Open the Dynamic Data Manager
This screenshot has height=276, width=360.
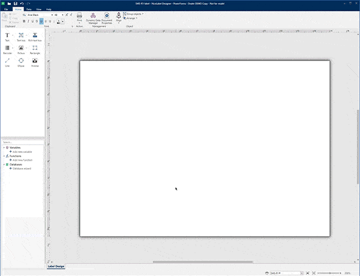point(92,17)
